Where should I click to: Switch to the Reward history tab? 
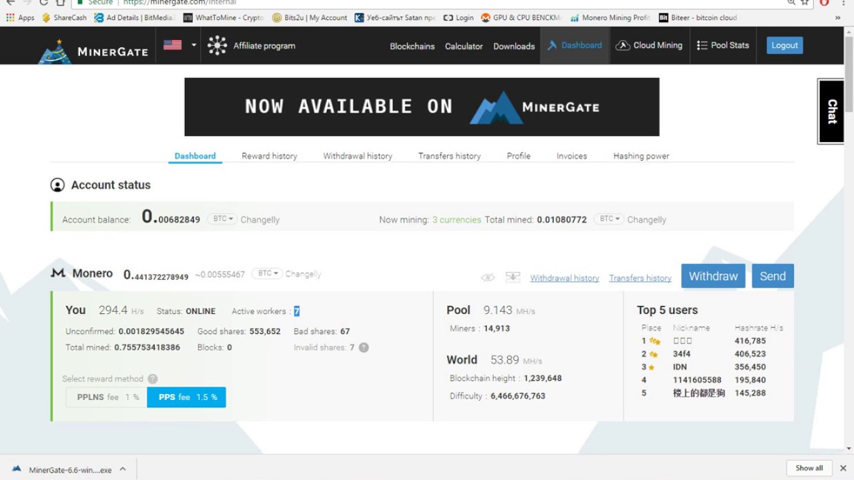point(270,156)
